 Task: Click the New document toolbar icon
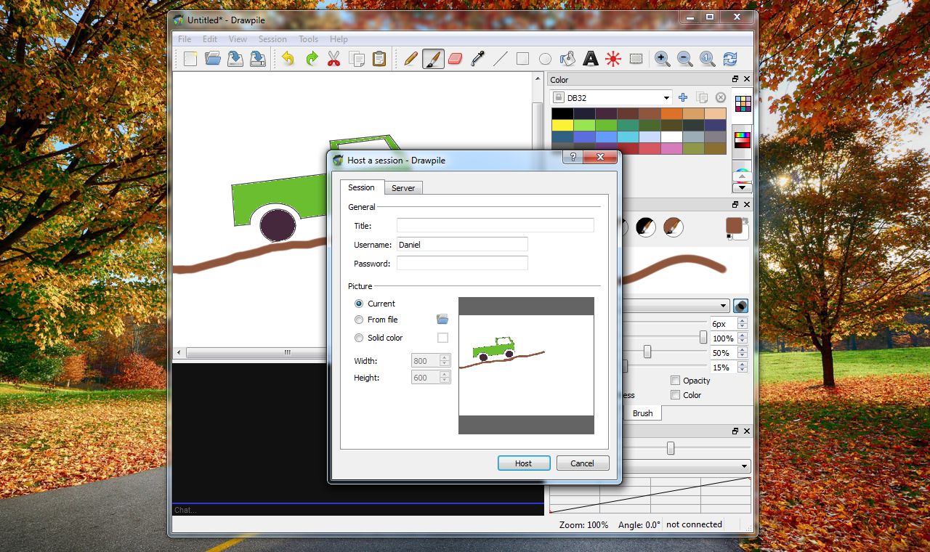(x=190, y=59)
